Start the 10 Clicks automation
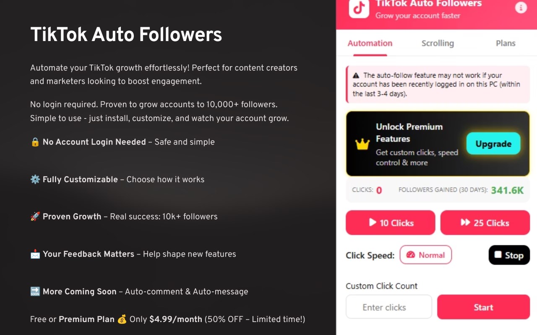Image resolution: width=537 pixels, height=335 pixels. pyautogui.click(x=391, y=223)
